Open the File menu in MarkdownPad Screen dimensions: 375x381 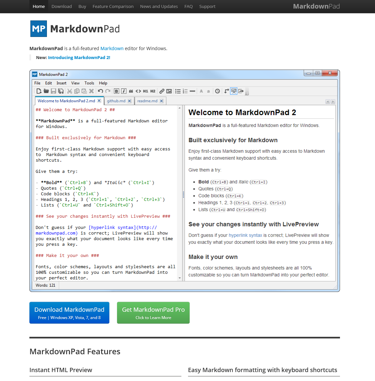click(37, 83)
